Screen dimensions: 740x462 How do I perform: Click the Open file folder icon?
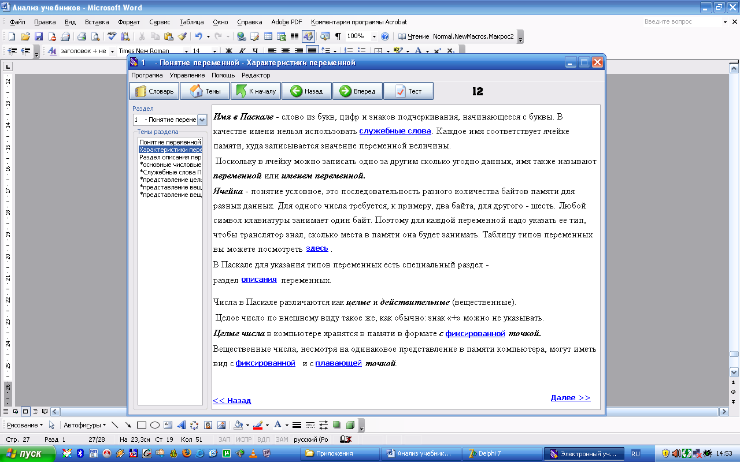(25, 36)
